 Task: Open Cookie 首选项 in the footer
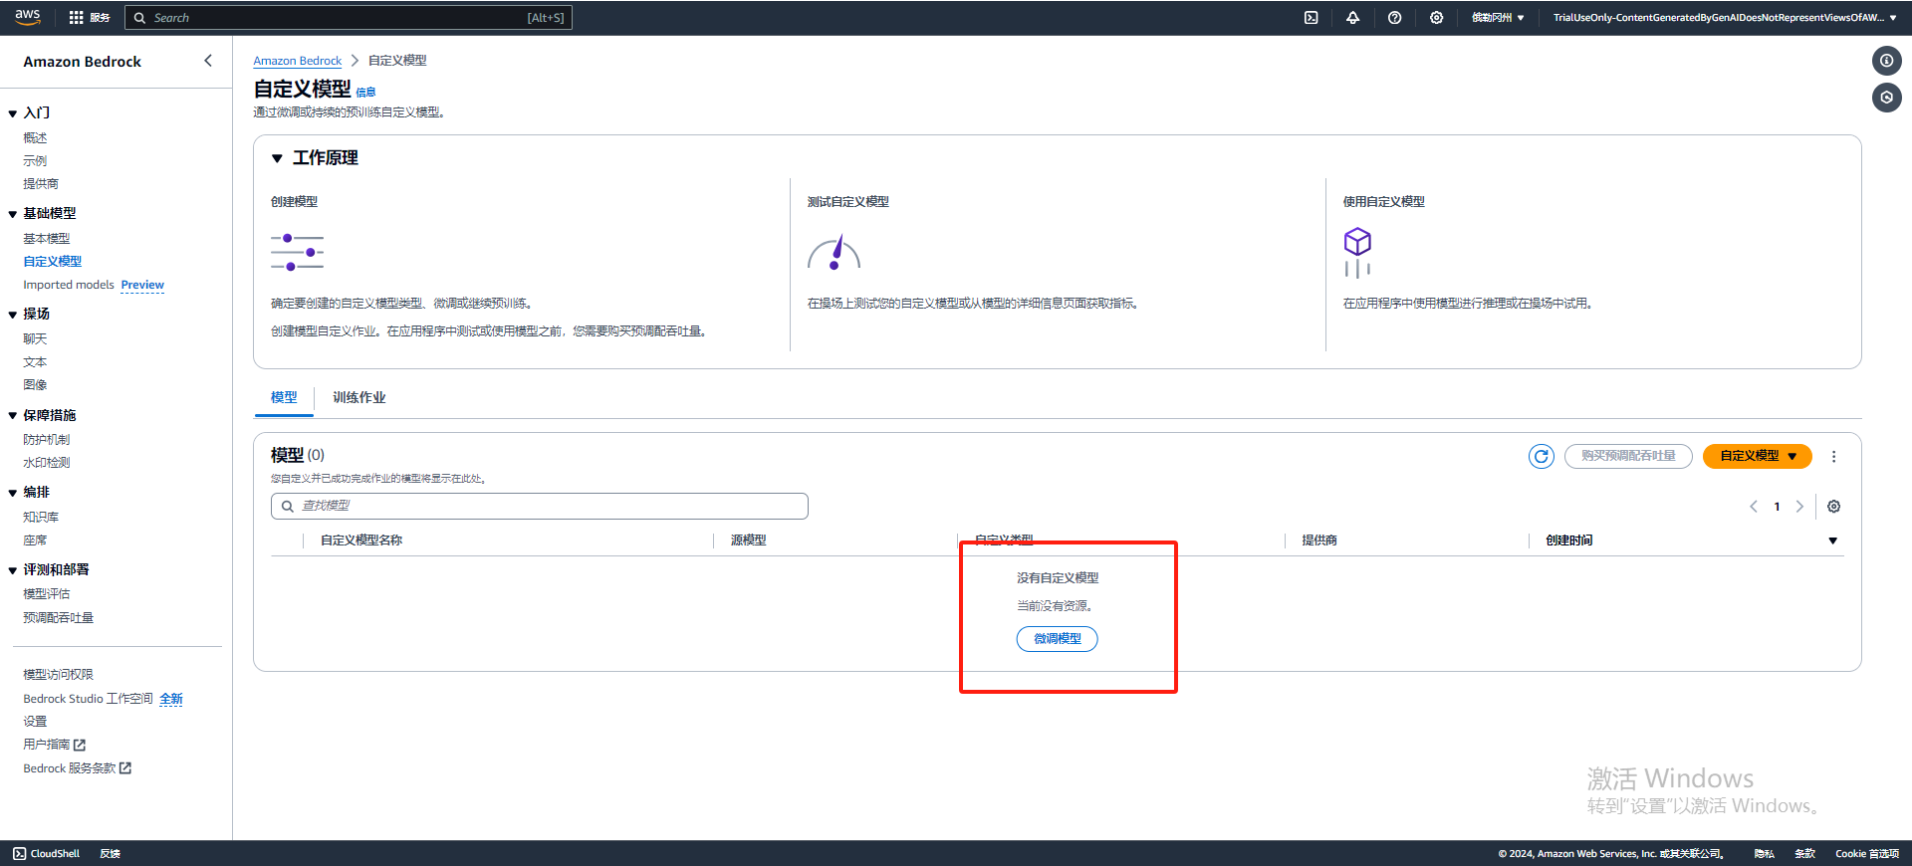pos(1867,854)
